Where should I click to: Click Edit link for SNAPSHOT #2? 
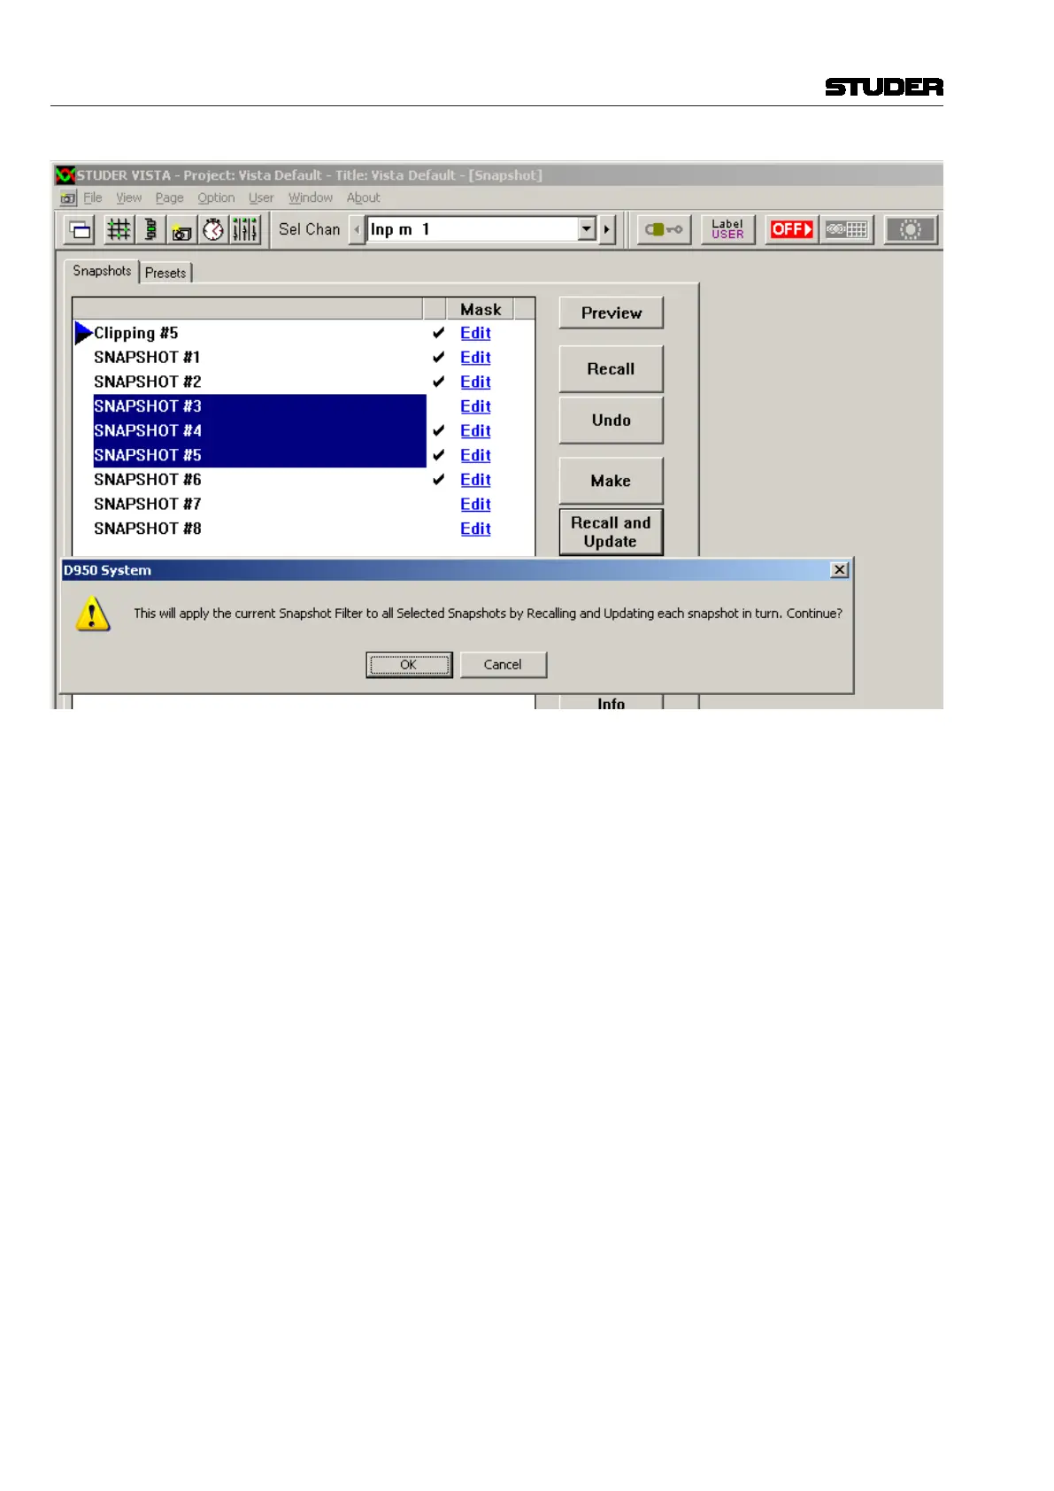pyautogui.click(x=475, y=382)
